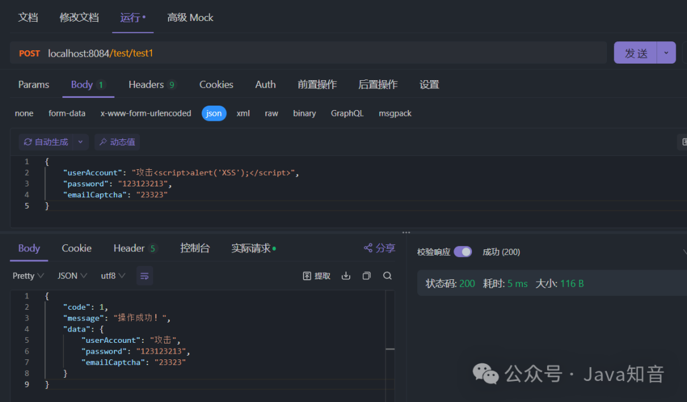Switch to 修改文档 tab
This screenshot has height=402, width=687.
coord(79,18)
